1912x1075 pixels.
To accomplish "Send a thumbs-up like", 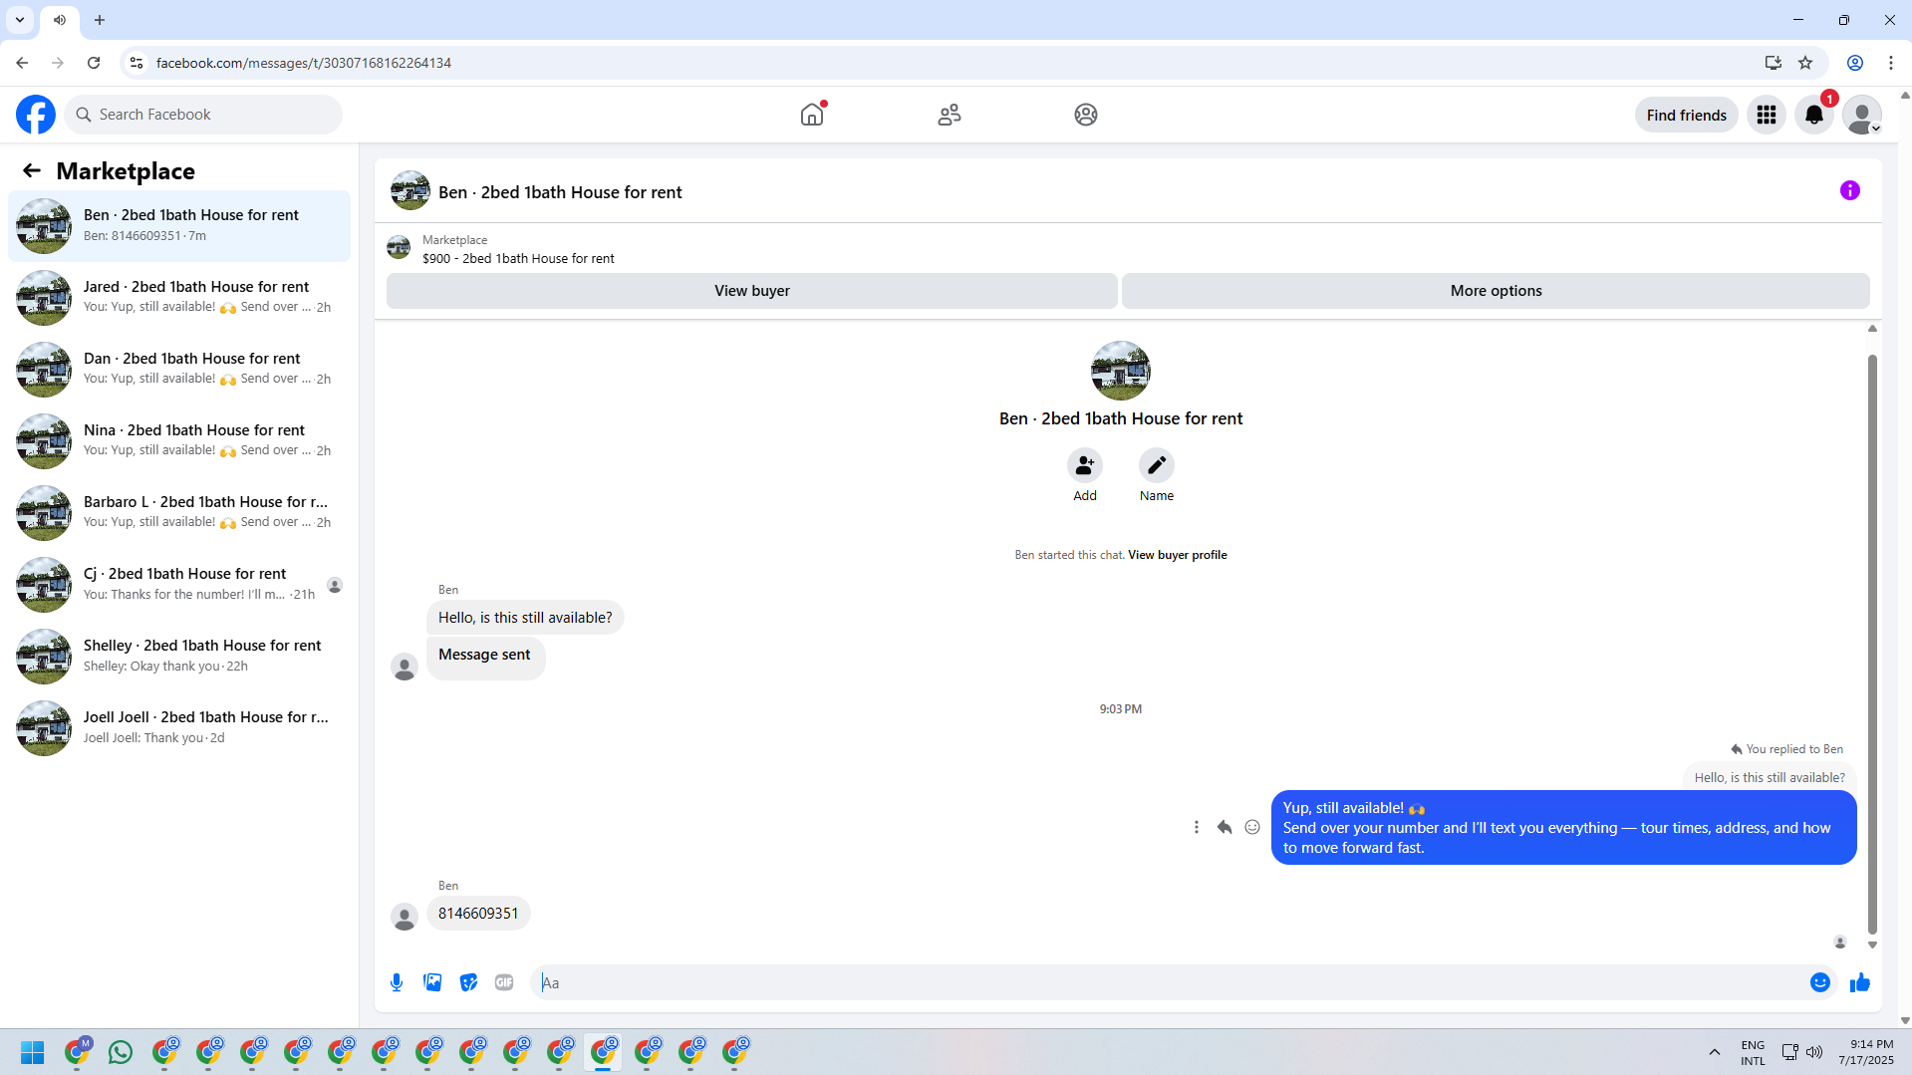I will pyautogui.click(x=1860, y=982).
